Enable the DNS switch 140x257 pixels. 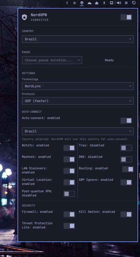pyautogui.click(x=126, y=159)
